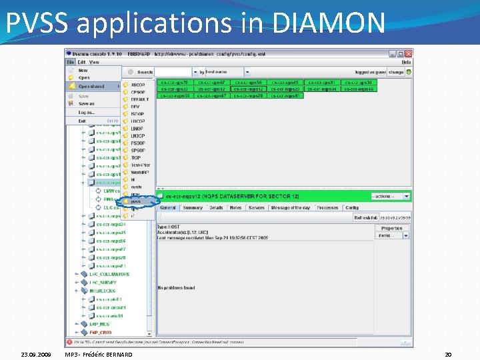Select the cs-ccr-nqps34 tree item
480x360 pixels.
[x=111, y=225]
